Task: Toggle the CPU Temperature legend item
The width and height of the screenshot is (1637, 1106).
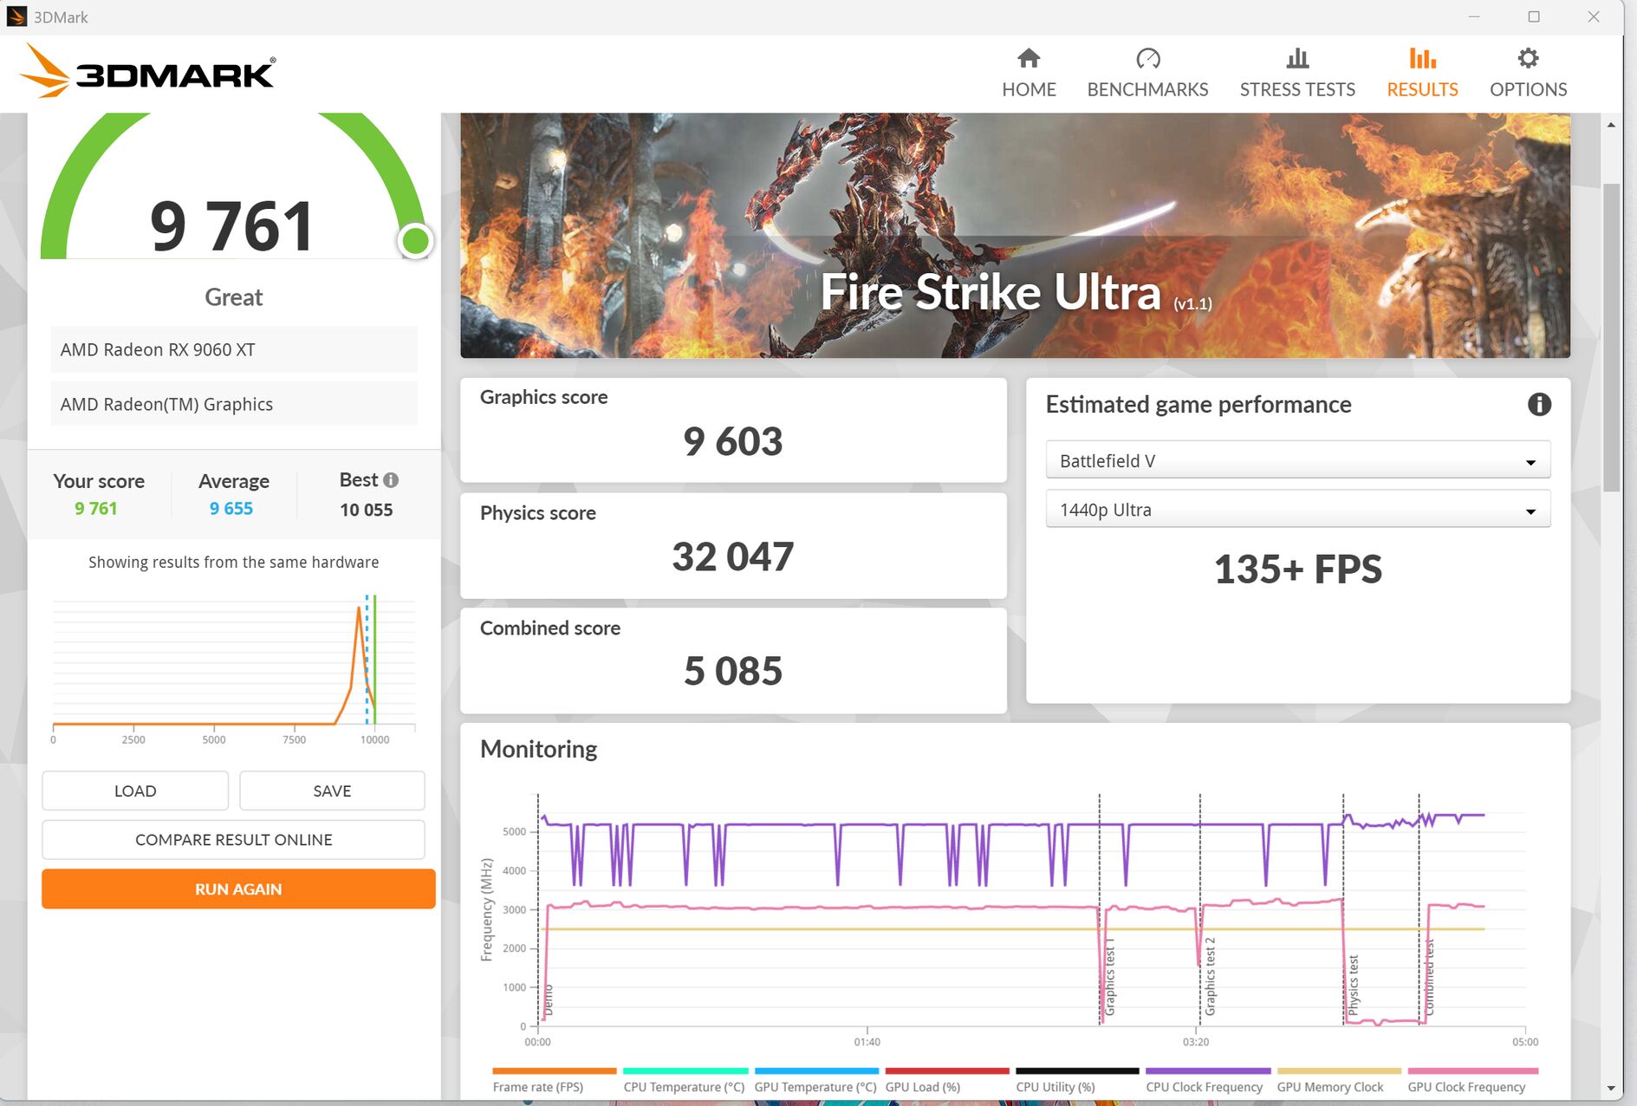Action: point(685,1080)
